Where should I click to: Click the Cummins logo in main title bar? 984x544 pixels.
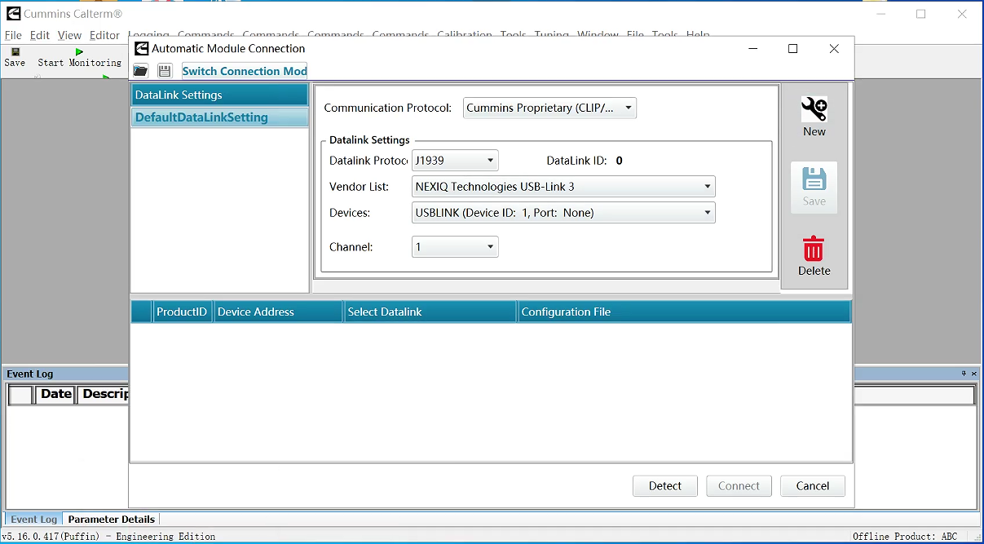14,14
